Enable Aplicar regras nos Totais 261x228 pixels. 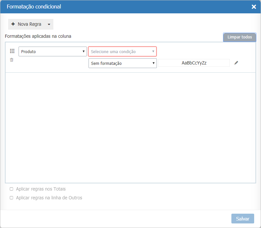pos(11,189)
